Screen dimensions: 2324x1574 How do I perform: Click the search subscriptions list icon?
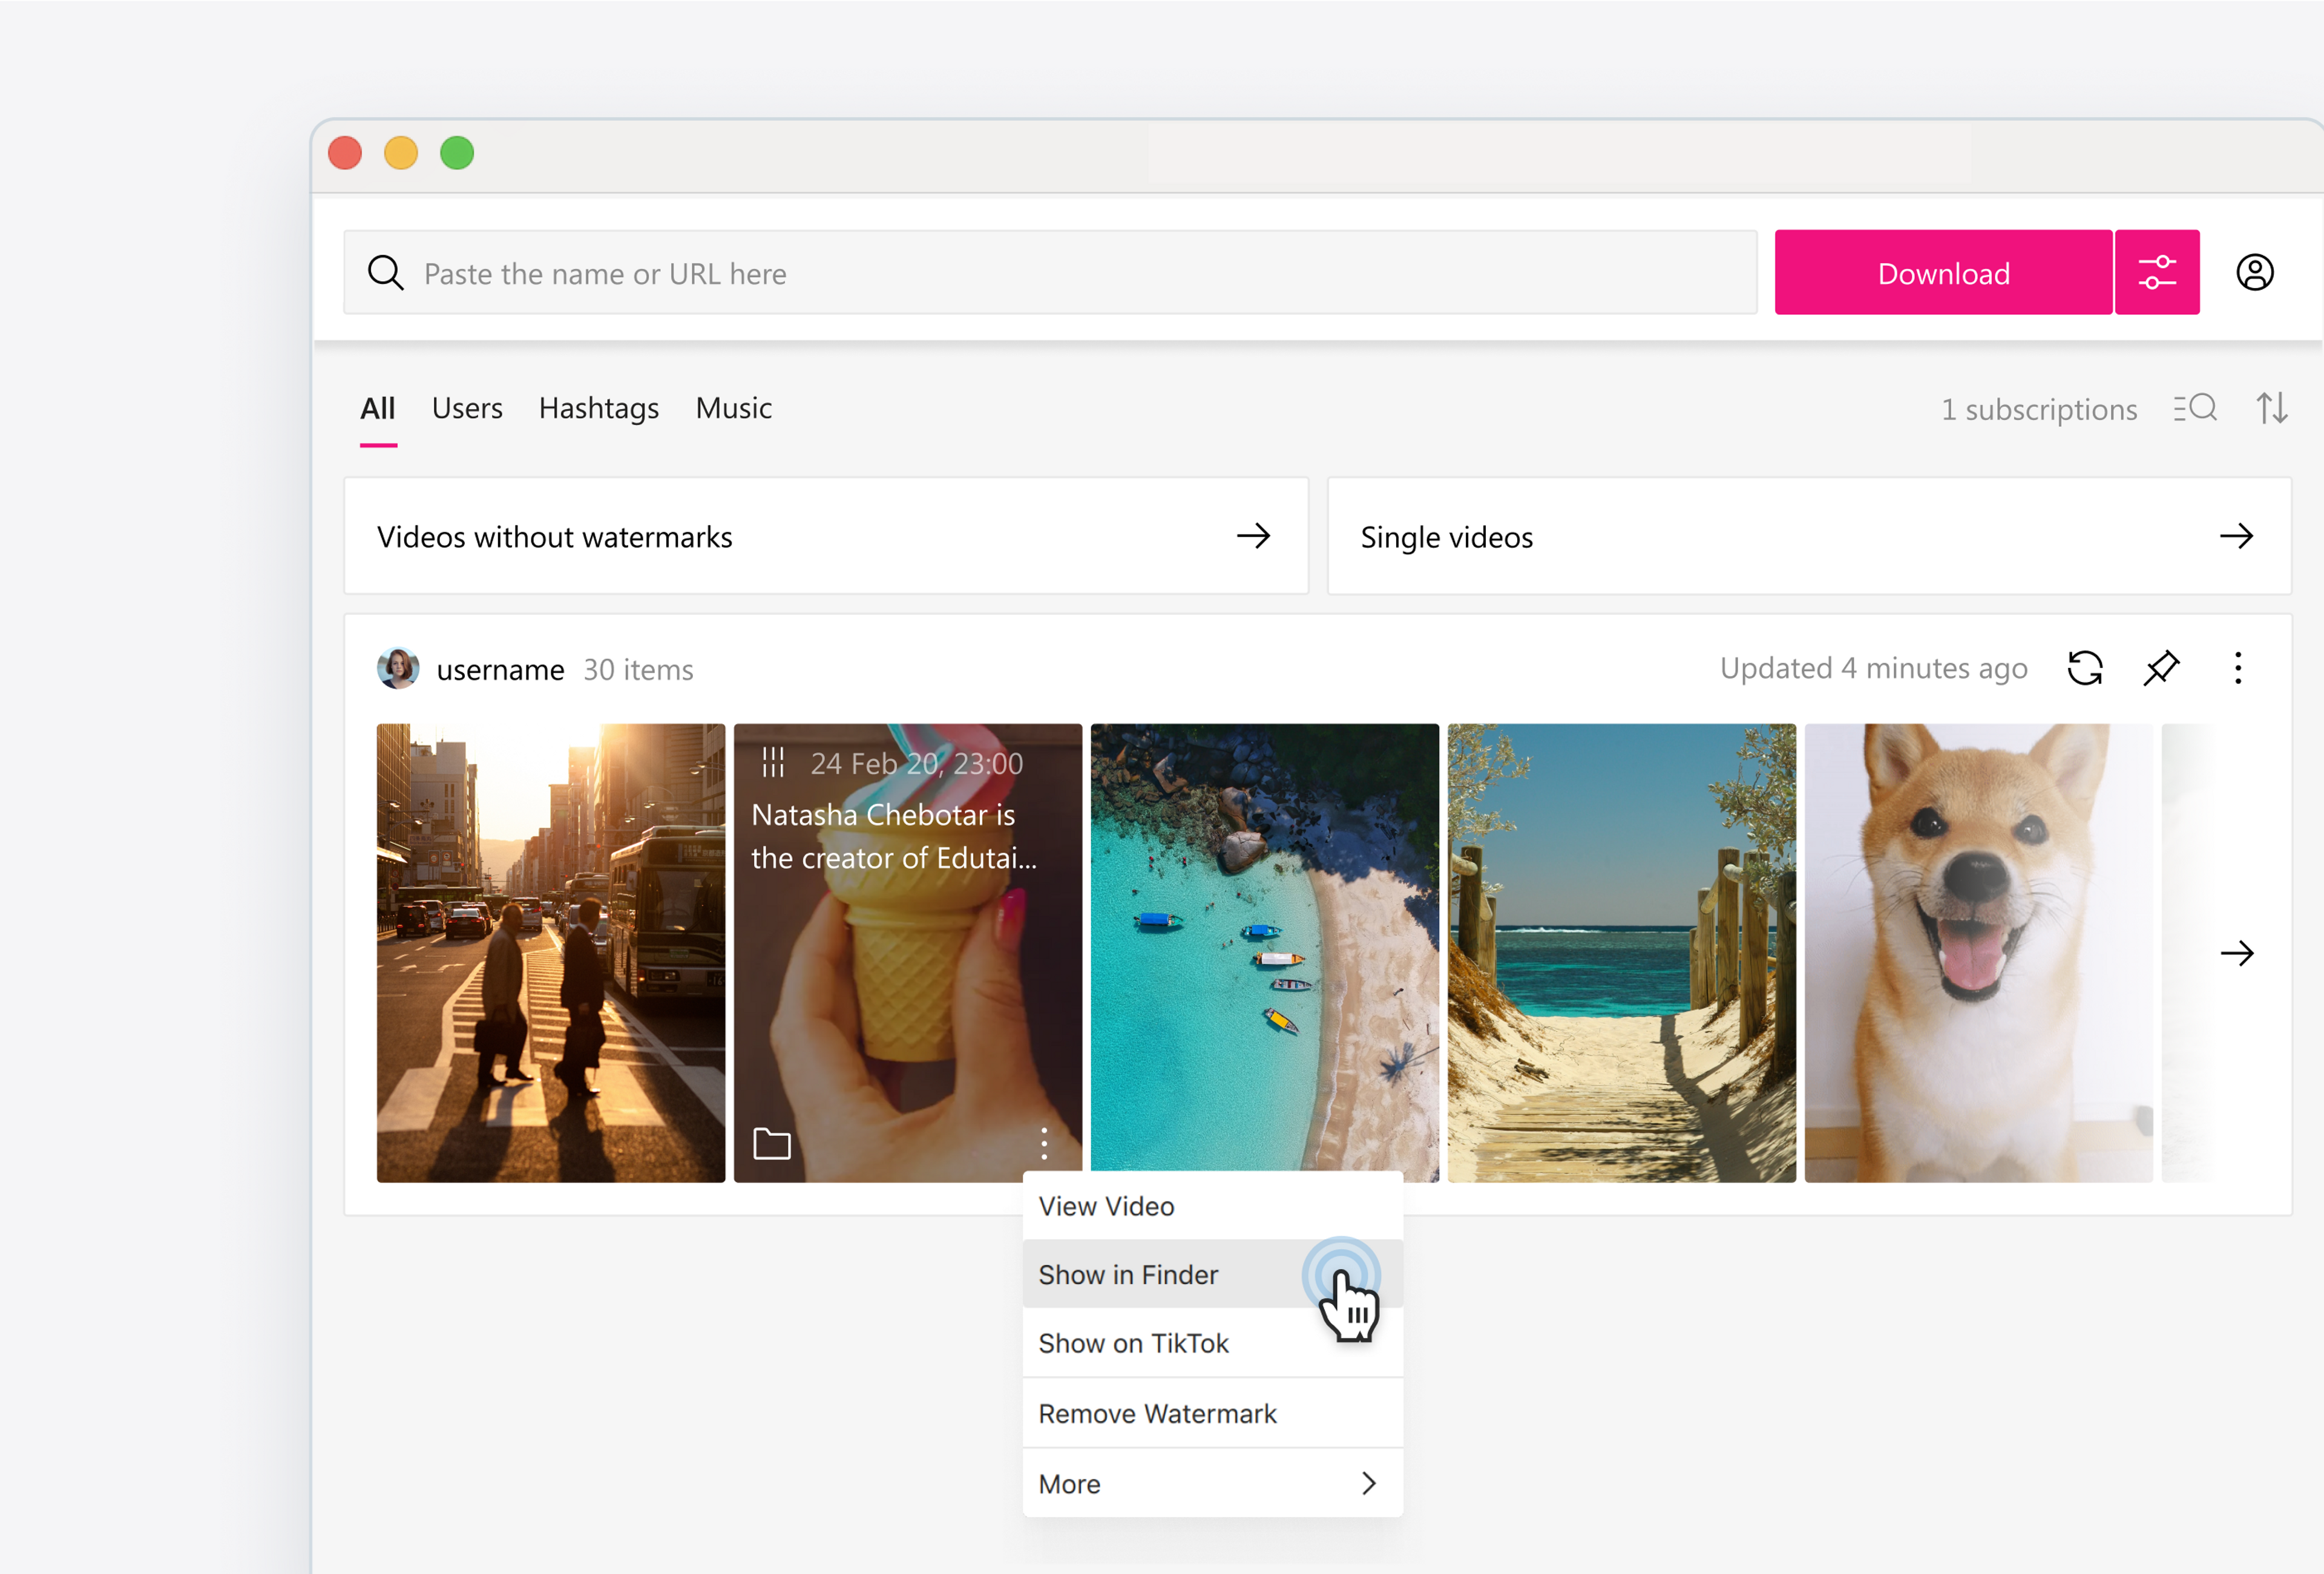pos(2194,408)
